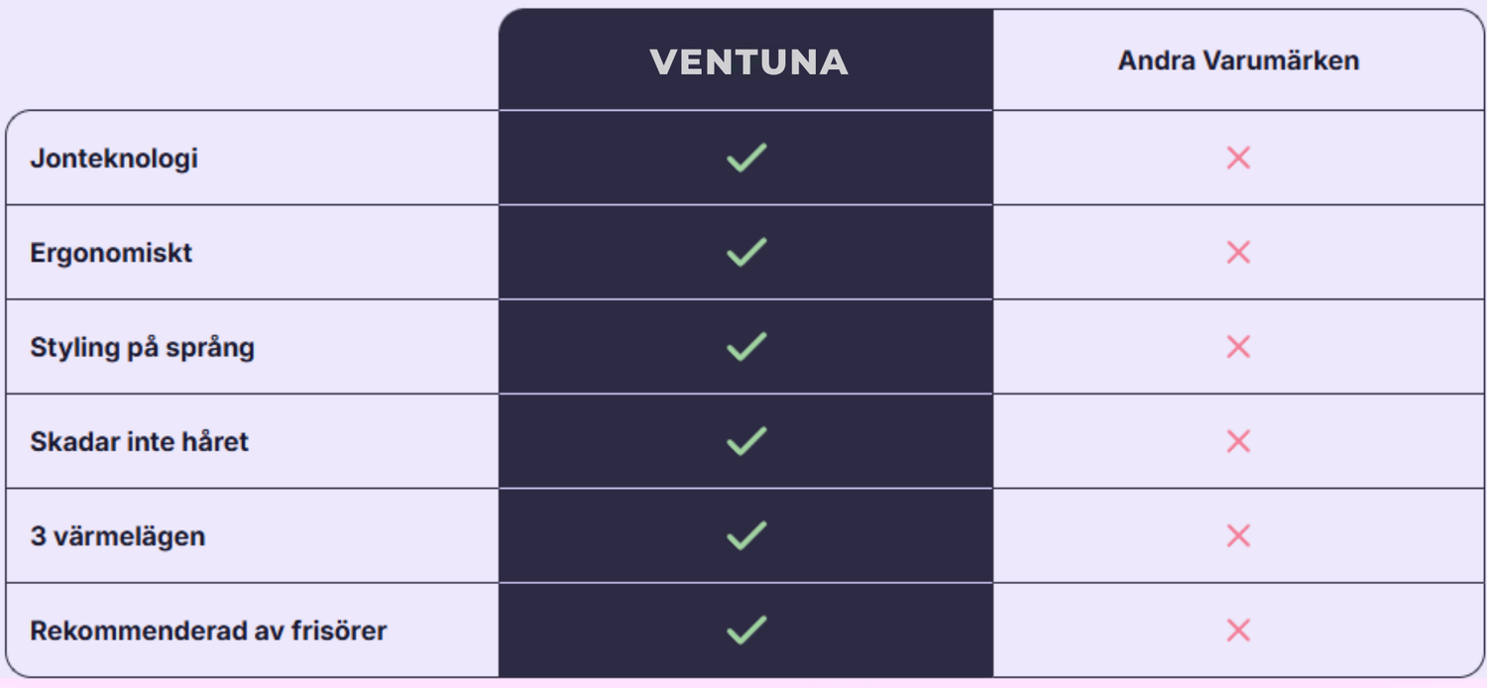Click the red X for Jonteknologi

tap(1238, 158)
